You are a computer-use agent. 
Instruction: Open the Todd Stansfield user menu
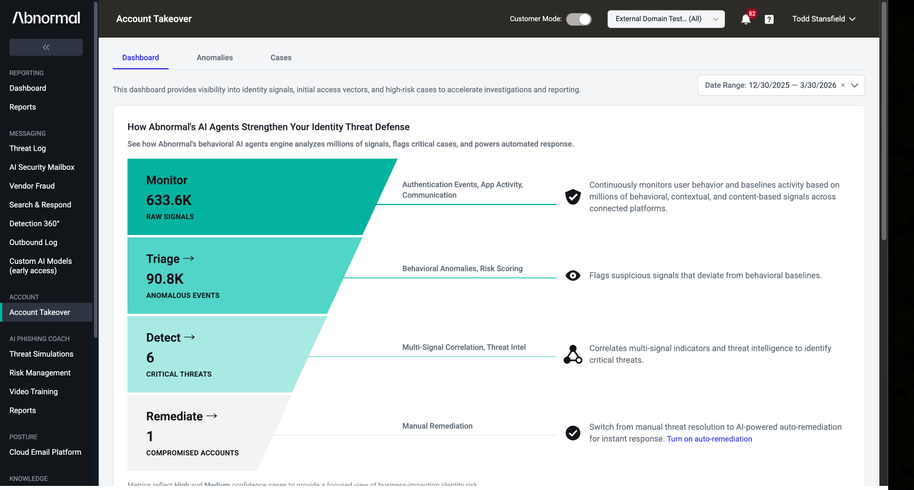tap(824, 19)
